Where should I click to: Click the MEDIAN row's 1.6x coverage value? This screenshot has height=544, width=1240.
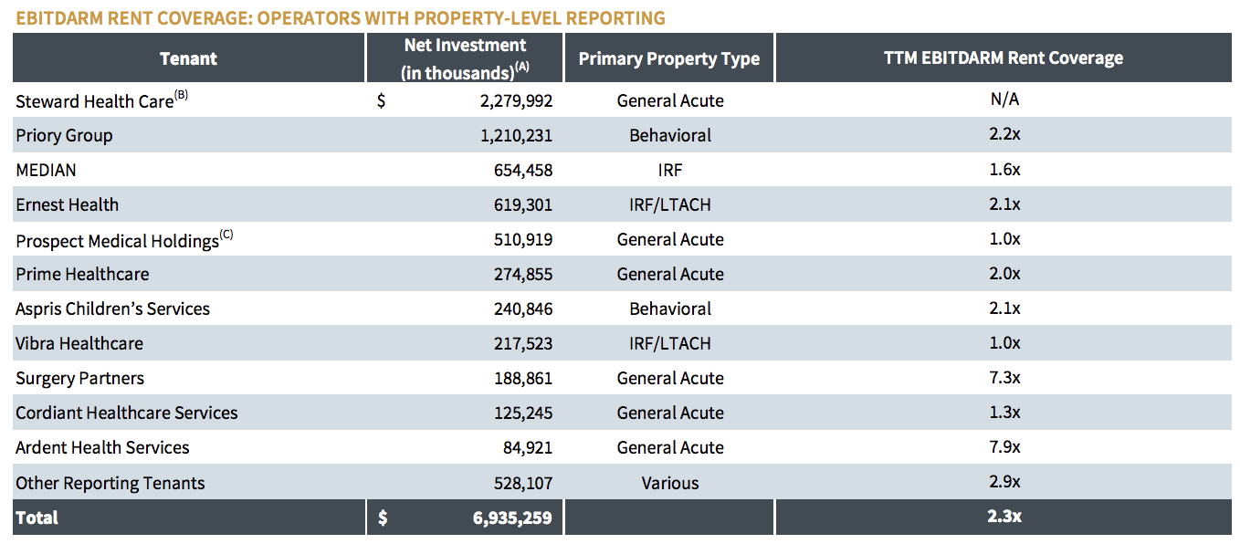click(x=1006, y=170)
